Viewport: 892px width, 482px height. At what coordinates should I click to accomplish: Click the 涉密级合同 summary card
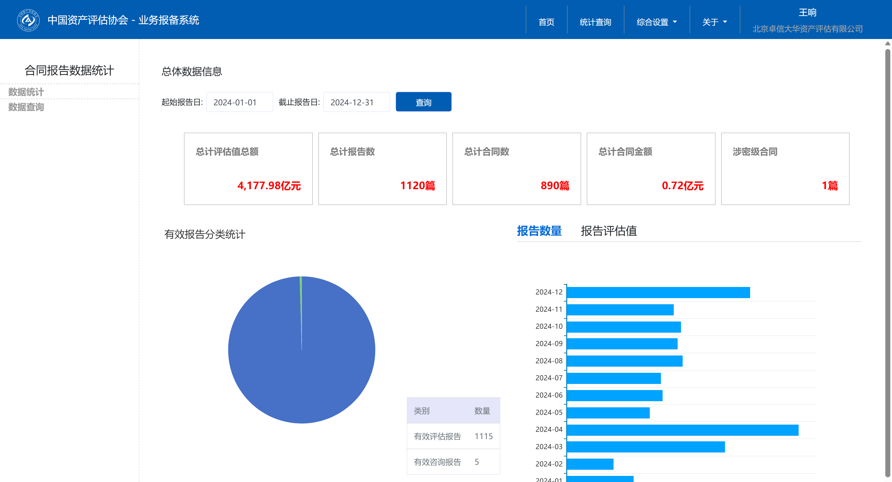[x=785, y=169]
